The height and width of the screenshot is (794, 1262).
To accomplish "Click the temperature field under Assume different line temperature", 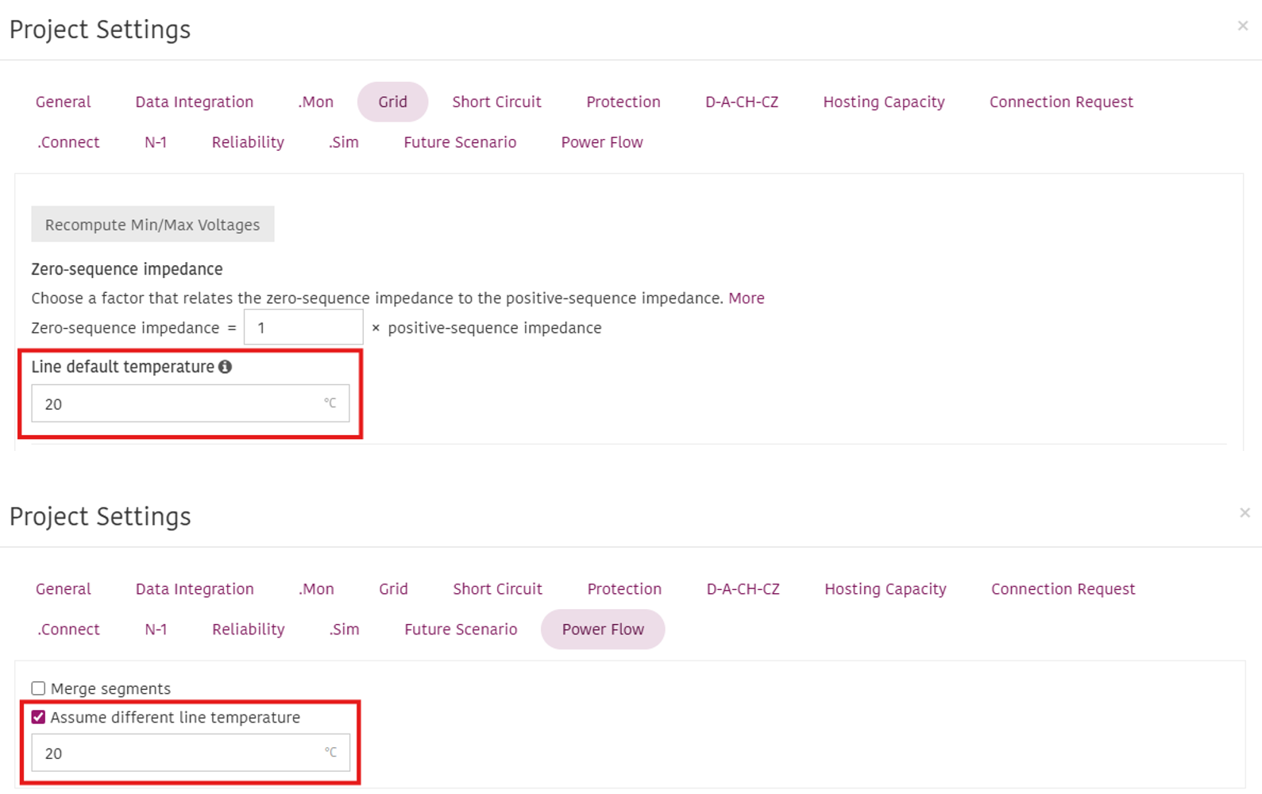I will 191,753.
